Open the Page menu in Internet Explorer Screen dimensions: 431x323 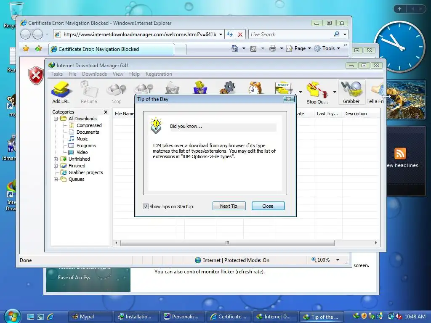(300, 48)
